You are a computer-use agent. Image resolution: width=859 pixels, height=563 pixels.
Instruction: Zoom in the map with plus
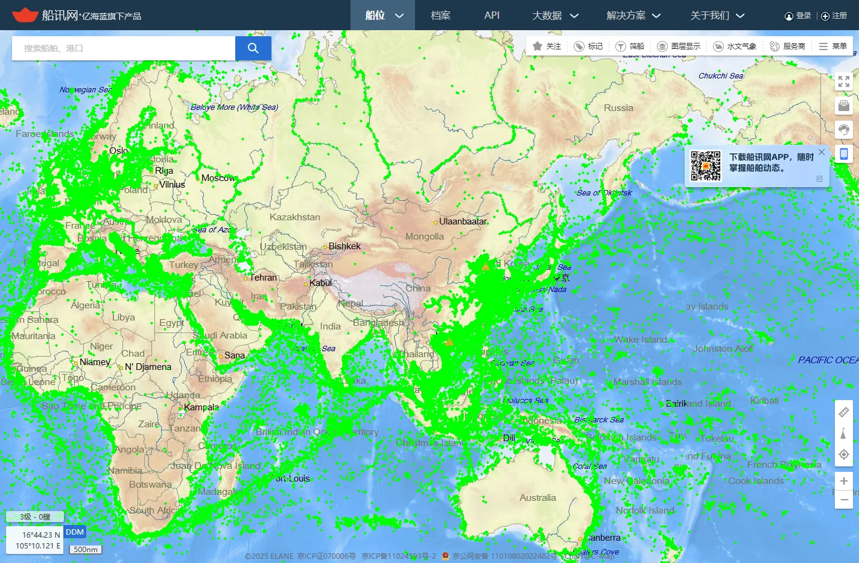pos(844,481)
